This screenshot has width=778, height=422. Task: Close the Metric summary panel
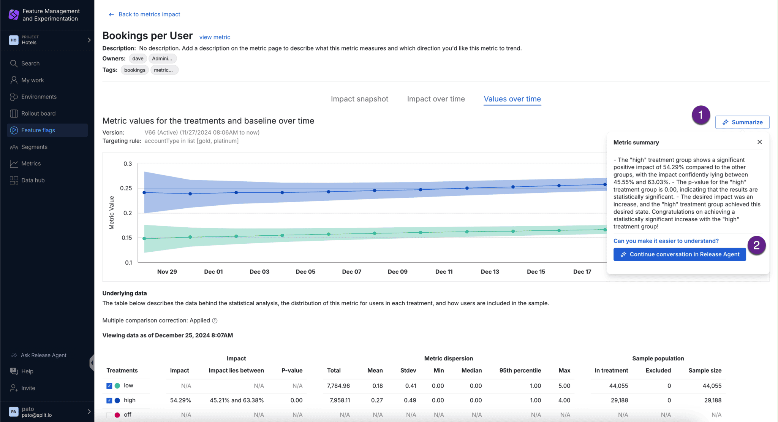(x=759, y=142)
